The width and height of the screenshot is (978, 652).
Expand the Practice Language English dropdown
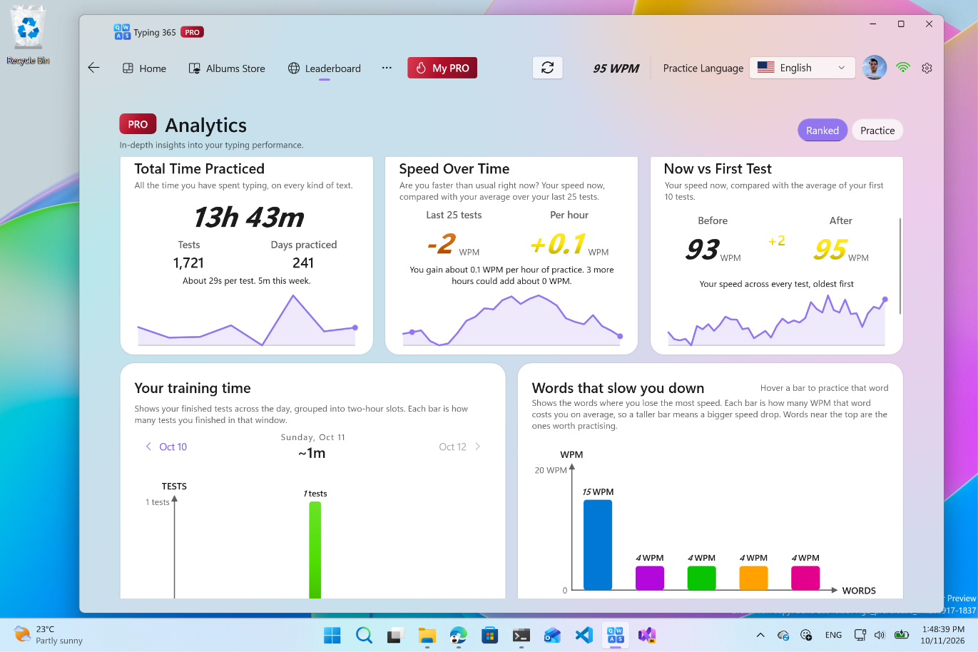[x=802, y=68]
